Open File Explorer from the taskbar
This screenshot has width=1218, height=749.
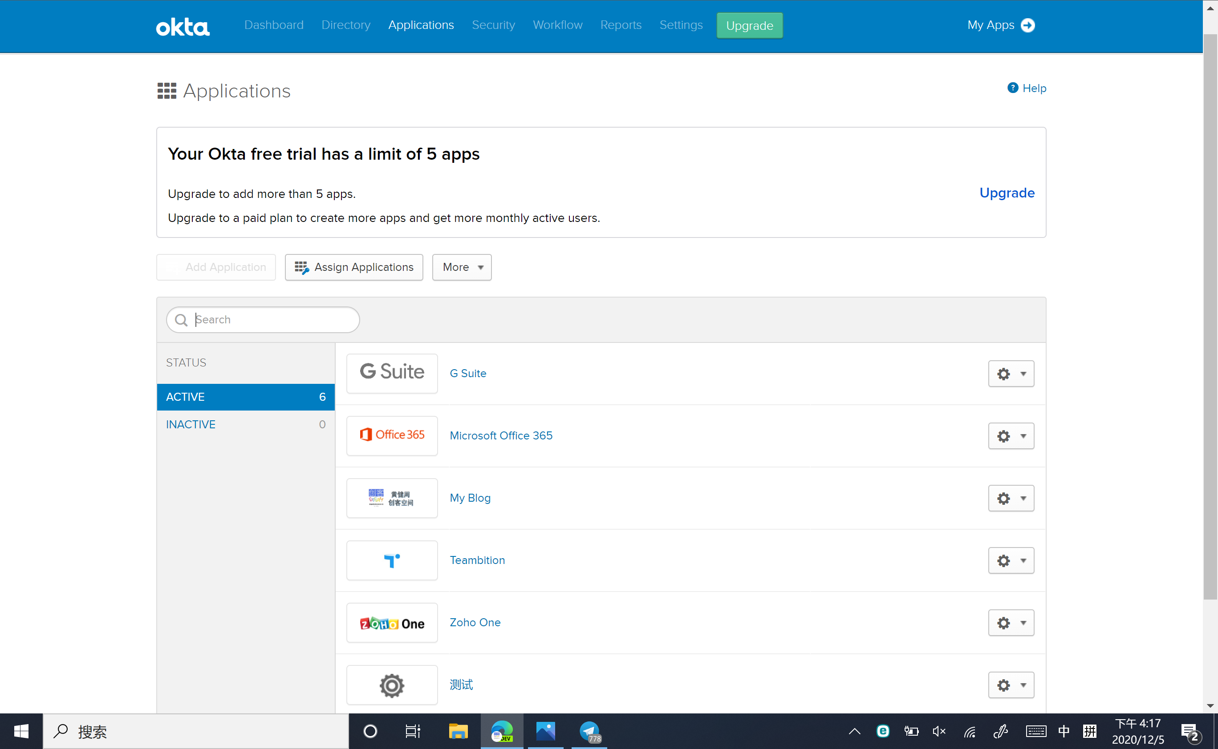pyautogui.click(x=458, y=731)
